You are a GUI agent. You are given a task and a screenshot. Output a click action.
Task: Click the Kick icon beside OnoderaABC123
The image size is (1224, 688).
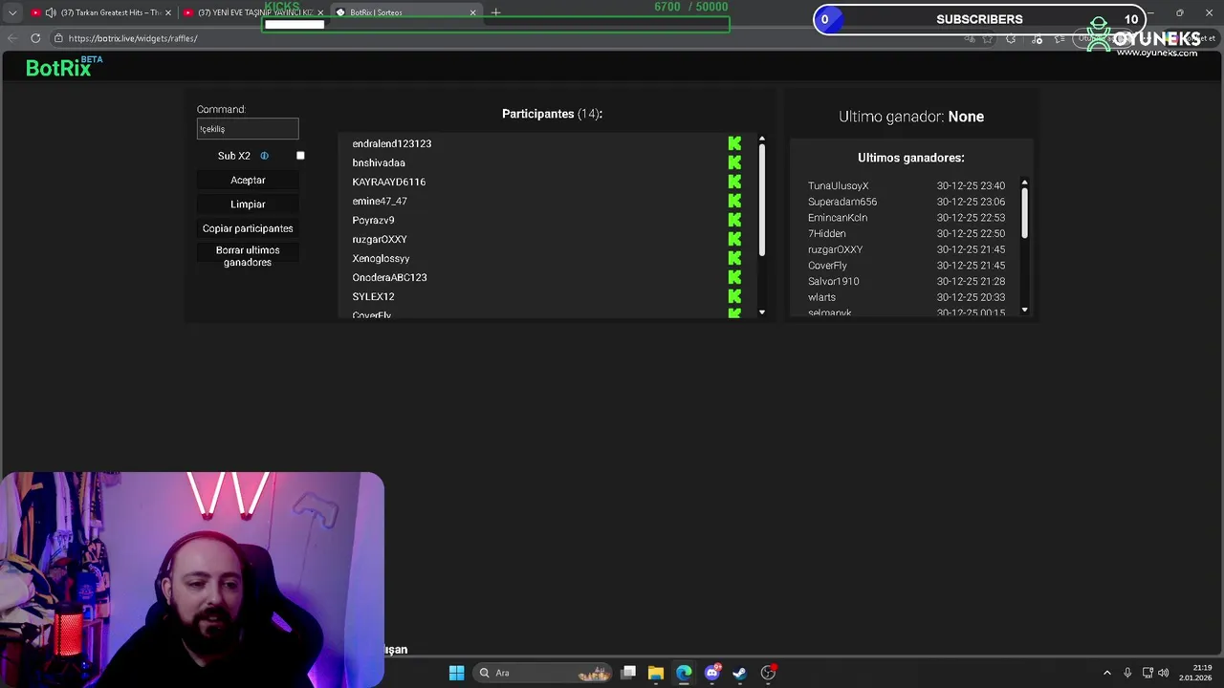[734, 277]
